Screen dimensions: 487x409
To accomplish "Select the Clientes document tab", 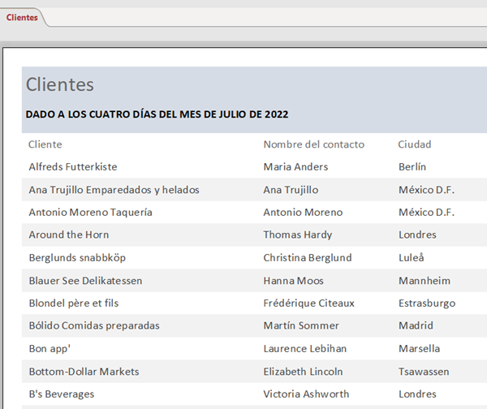I will [22, 17].
